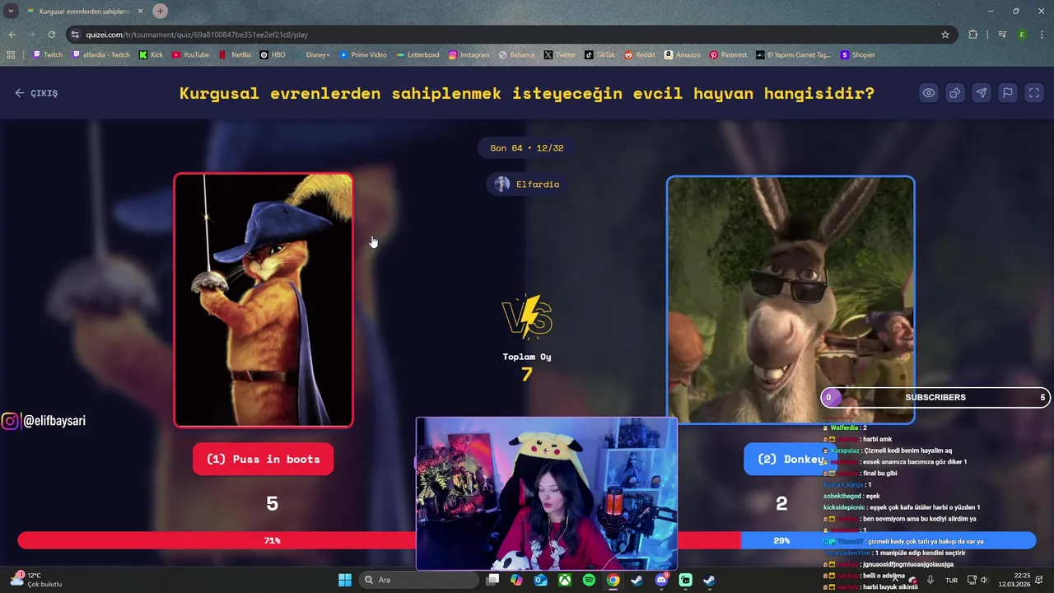Open the Chrome apps grid icon
This screenshot has width=1054, height=593.
(x=11, y=55)
